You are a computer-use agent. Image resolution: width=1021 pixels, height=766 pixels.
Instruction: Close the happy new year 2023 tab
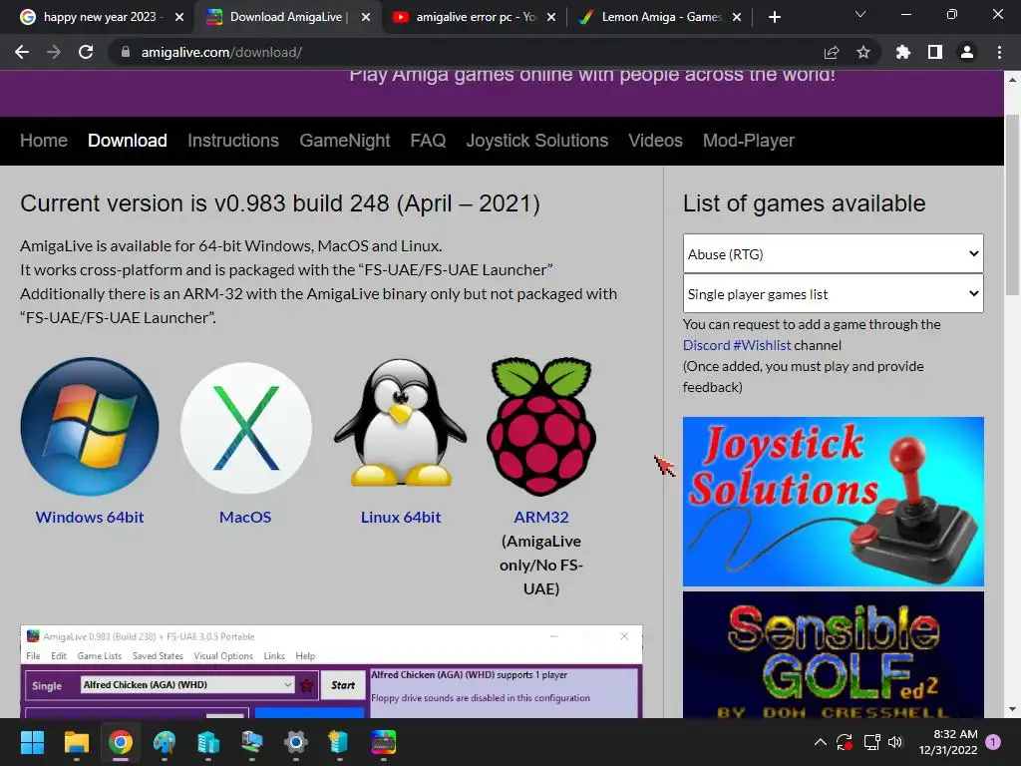coord(179,17)
